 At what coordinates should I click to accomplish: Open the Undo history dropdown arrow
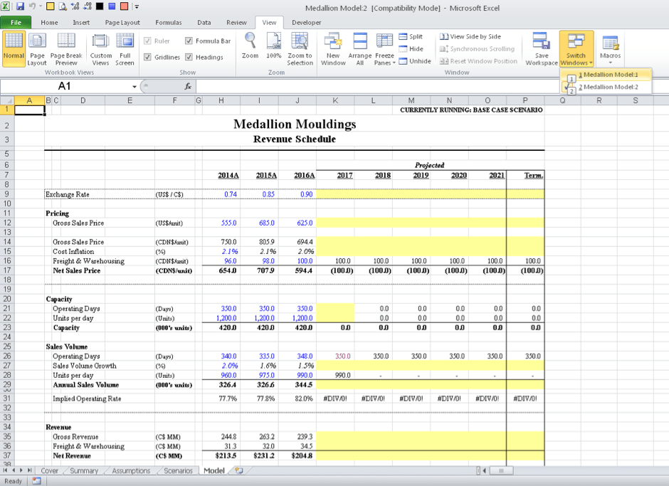(x=41, y=6)
